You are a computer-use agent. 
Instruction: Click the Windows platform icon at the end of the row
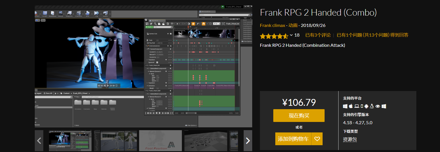(x=384, y=106)
